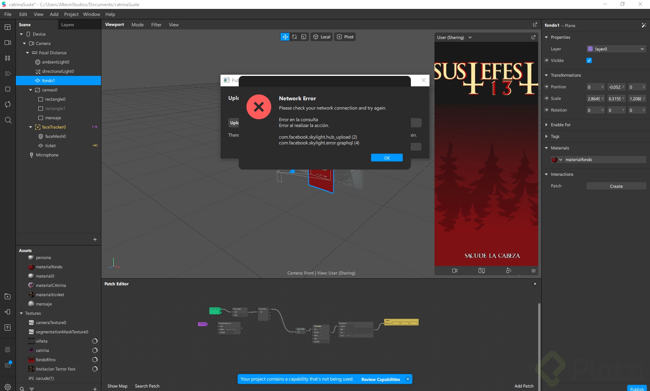Select the yellow patch node in Patch Editor
This screenshot has width=650, height=391.
[401, 322]
